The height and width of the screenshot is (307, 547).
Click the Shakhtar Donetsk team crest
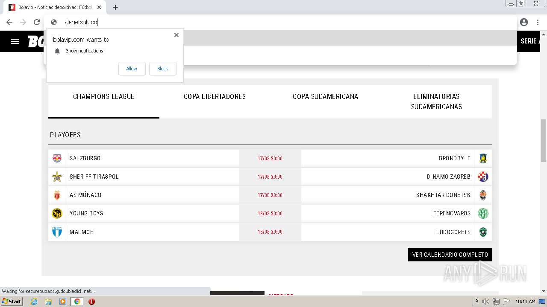pos(483,195)
